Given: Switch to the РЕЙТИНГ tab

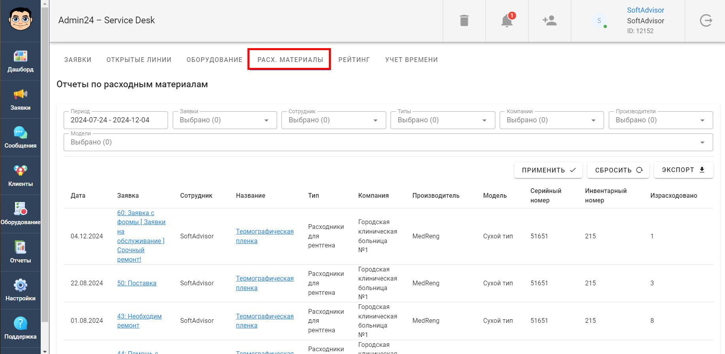Looking at the screenshot, I should tap(354, 60).
